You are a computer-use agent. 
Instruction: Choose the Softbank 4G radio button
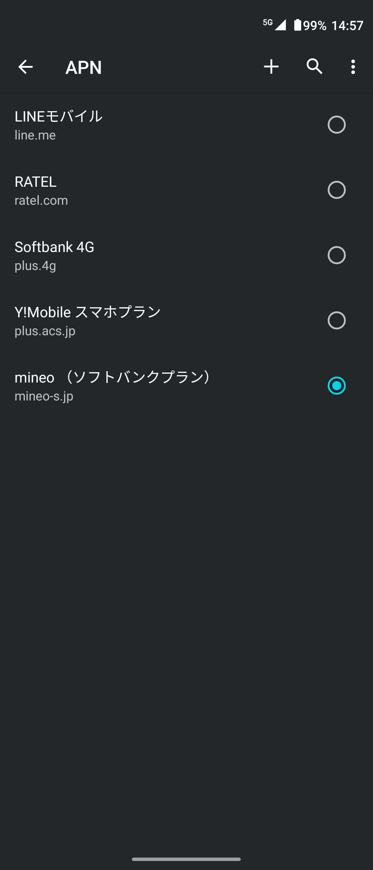(x=336, y=255)
